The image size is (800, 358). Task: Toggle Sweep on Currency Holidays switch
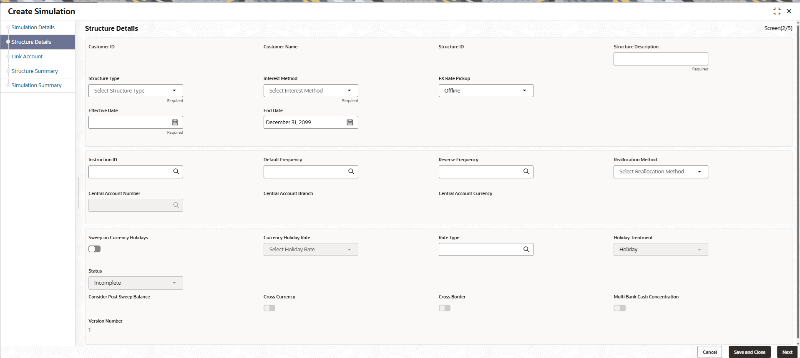pos(95,249)
